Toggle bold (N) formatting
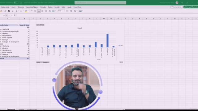Screen dimensions: 198x111 coord(9,11)
